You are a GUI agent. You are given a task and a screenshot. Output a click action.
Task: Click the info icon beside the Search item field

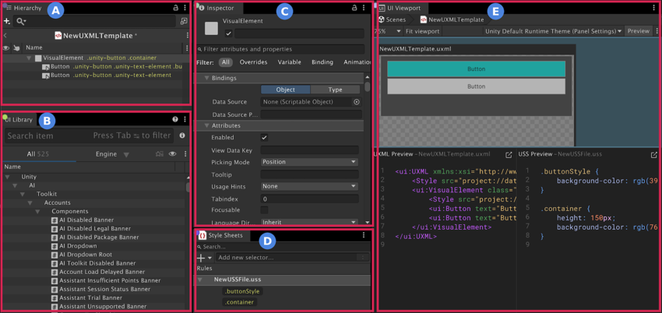point(182,135)
